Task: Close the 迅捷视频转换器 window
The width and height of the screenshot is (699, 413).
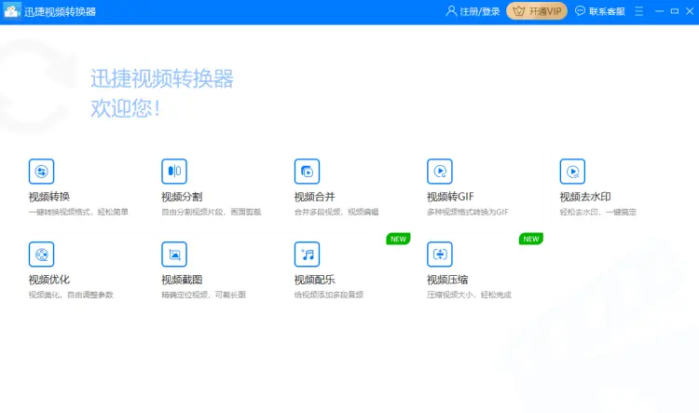Action: coord(690,11)
